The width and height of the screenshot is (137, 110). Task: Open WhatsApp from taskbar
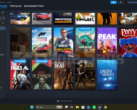click(94, 107)
